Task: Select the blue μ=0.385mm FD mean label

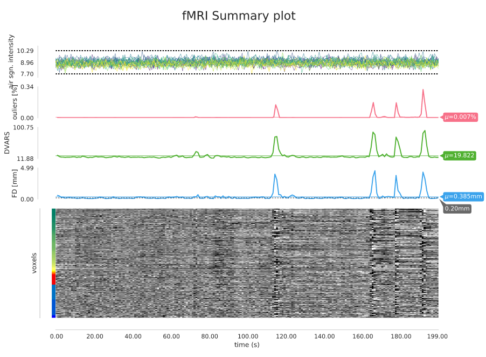Action: [x=463, y=197]
